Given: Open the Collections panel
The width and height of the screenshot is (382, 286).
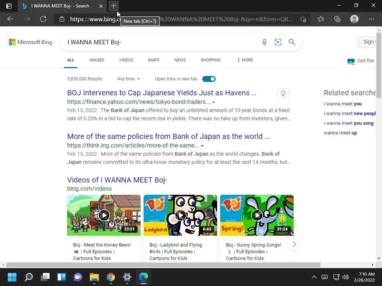Looking at the screenshot, I should pyautogui.click(x=337, y=19).
